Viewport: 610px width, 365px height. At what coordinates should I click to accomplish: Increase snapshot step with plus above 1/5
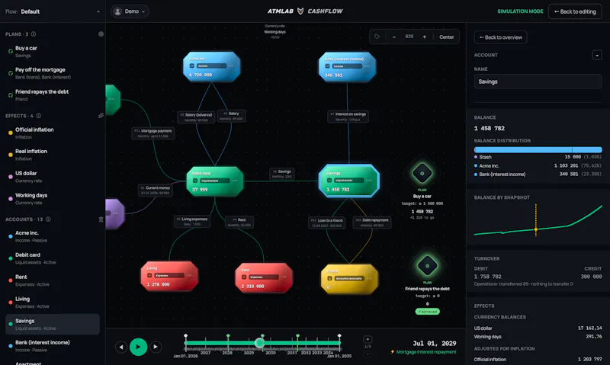(x=368, y=339)
